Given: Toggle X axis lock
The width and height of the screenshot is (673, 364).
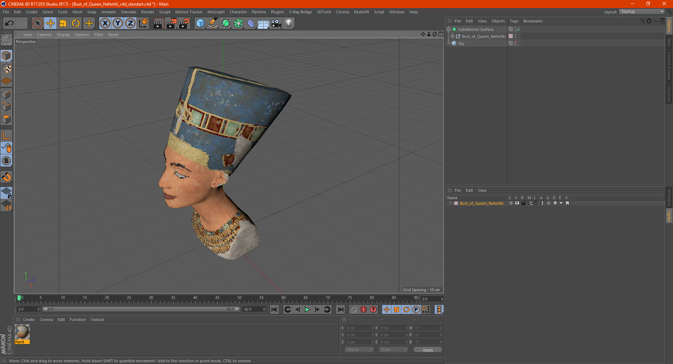Looking at the screenshot, I should click(x=105, y=23).
